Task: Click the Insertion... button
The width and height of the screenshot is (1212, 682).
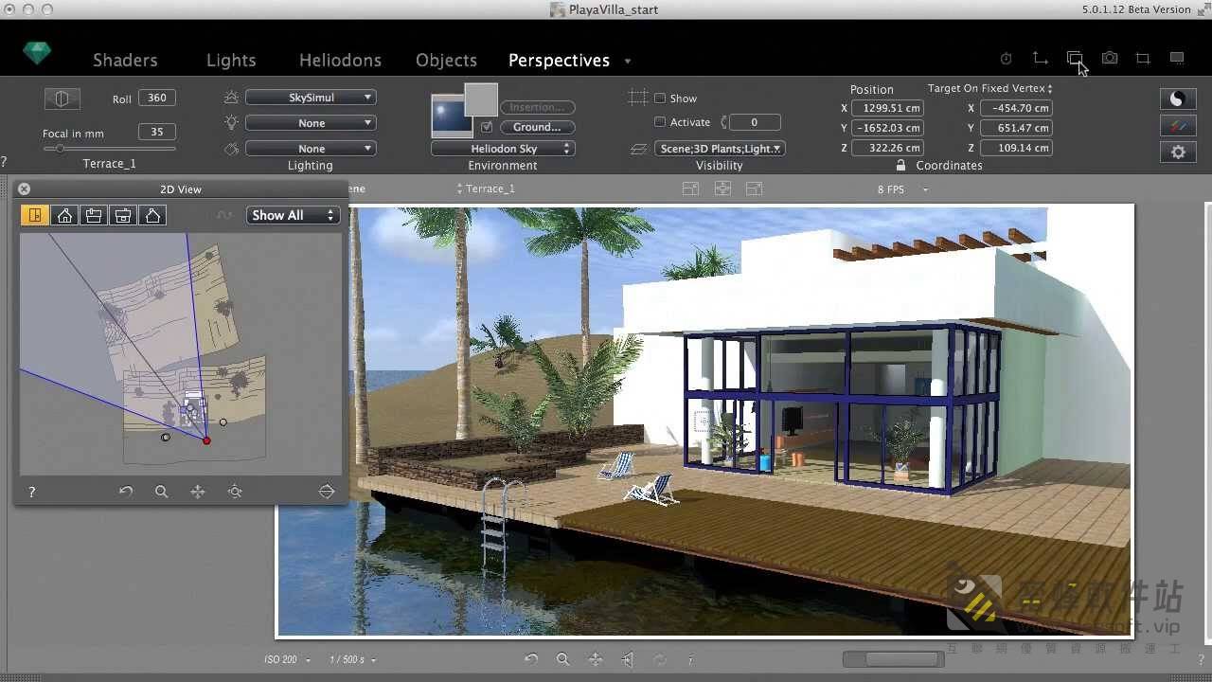Action: tap(537, 107)
